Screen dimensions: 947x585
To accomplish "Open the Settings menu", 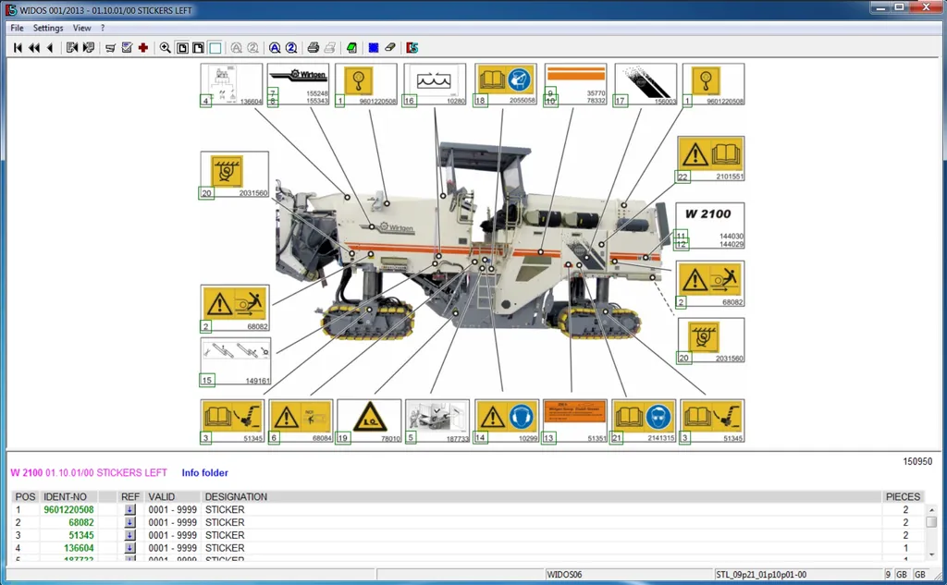I will pos(48,28).
